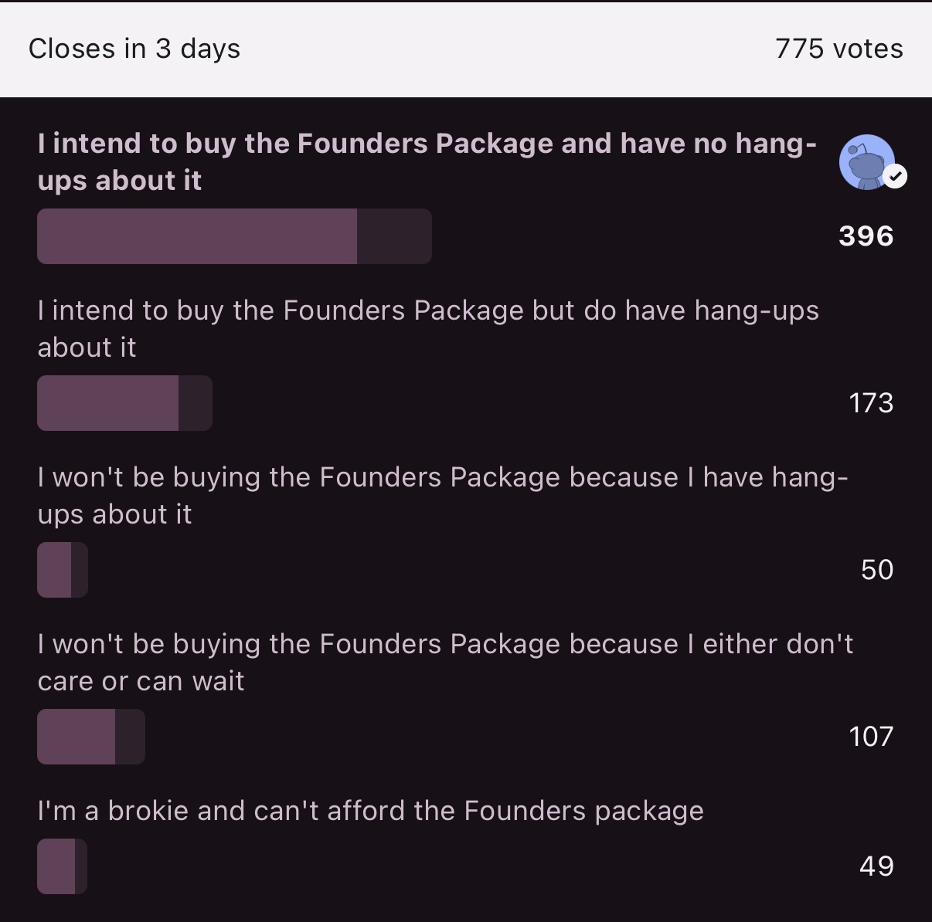Choose 'intend to buy but do have hang-ups'

[428, 329]
